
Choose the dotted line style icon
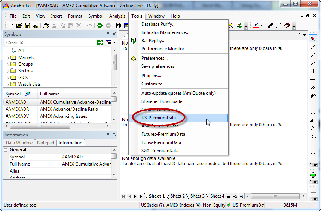point(278,25)
